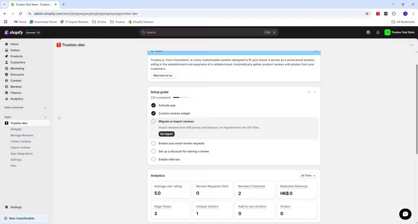This screenshot has width=418, height=224.
Task: Open the Trustoo-dev page three-dot menu
Action: click(411, 45)
